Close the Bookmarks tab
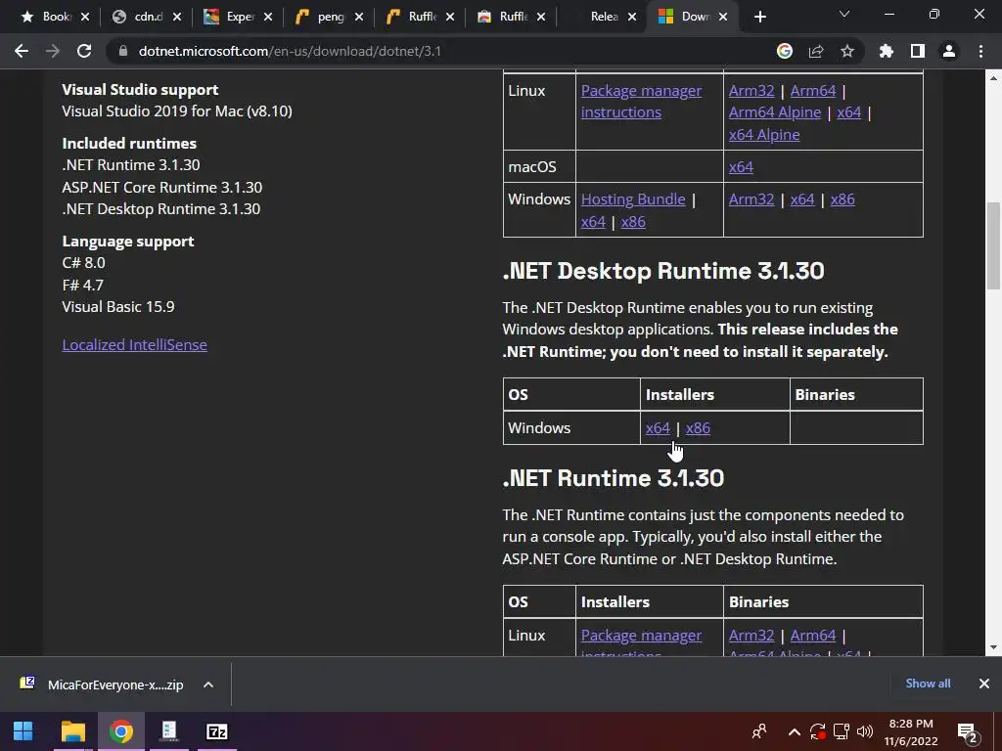The width and height of the screenshot is (1002, 751). [85, 17]
